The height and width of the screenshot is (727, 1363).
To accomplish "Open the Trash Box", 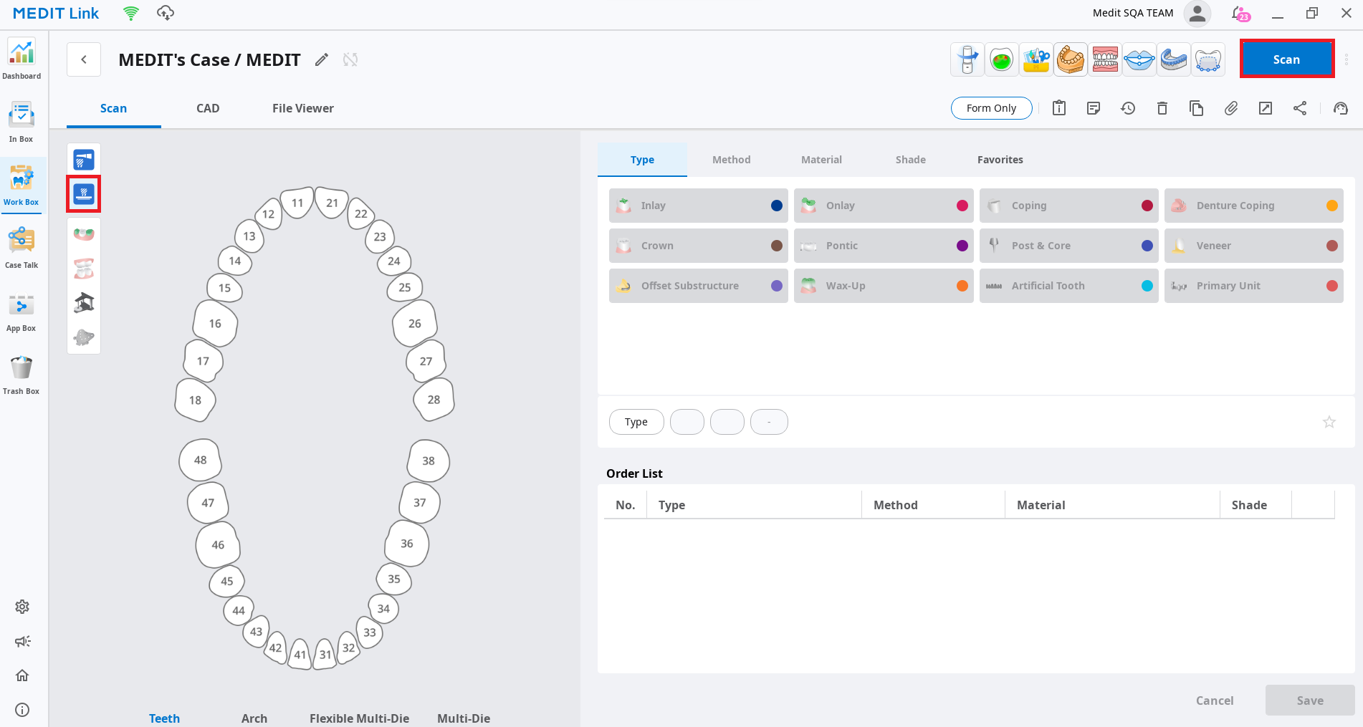I will 21,374.
